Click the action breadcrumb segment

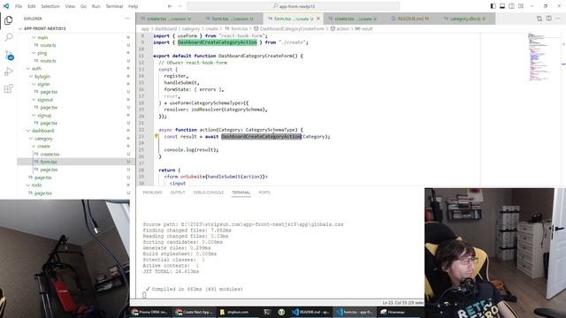[x=342, y=28]
